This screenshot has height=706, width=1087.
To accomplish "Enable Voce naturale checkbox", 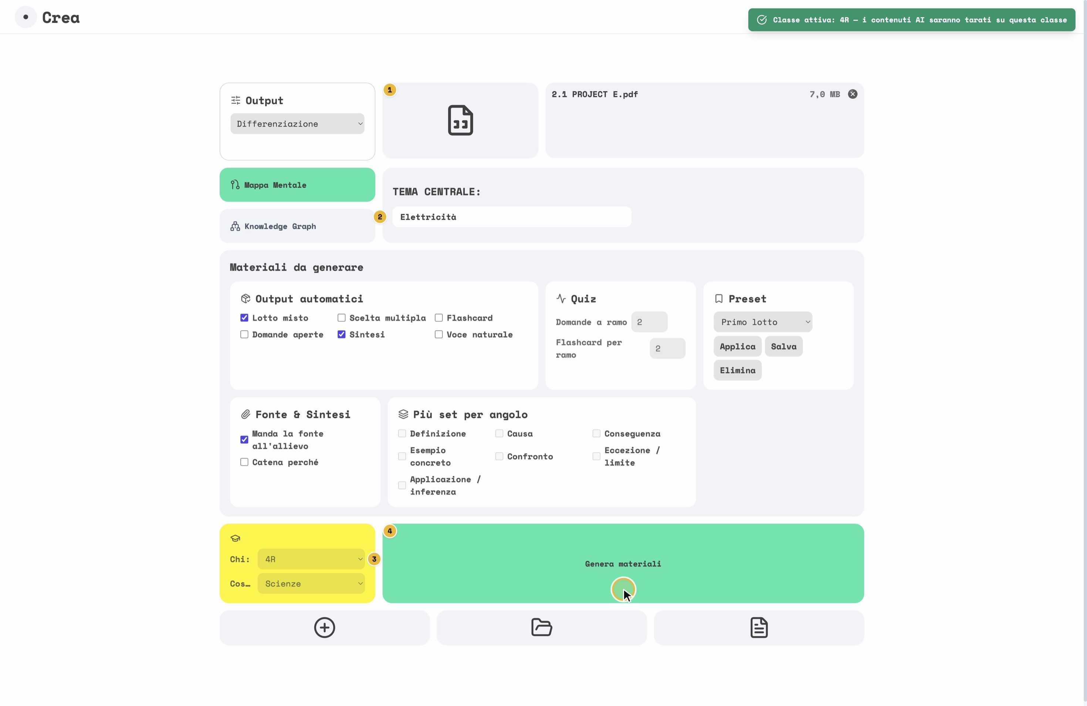I will click(438, 334).
